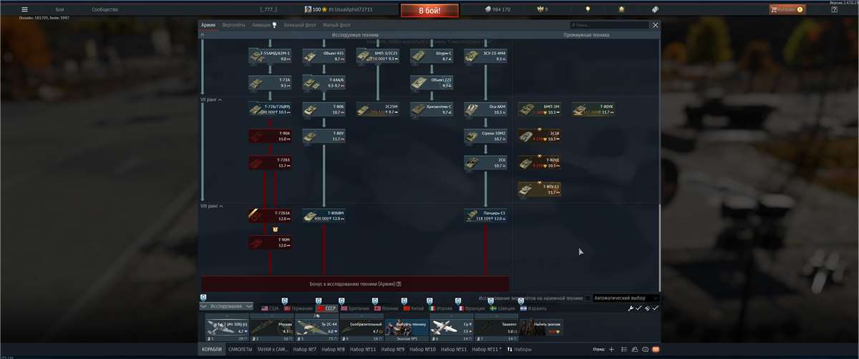Expand the Наборы presets menu
This screenshot has height=359, width=859.
click(x=519, y=349)
